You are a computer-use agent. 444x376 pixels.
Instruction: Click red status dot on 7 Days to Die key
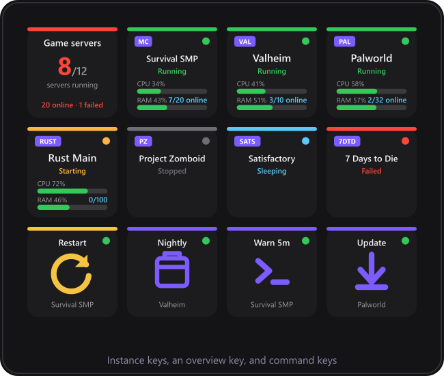(x=405, y=141)
